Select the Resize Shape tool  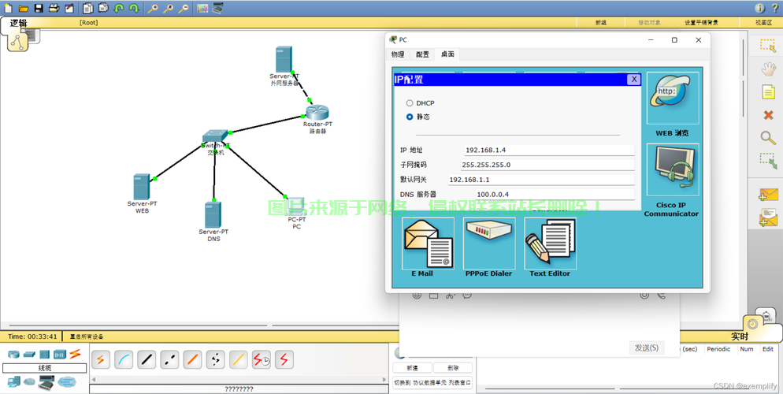tap(768, 161)
